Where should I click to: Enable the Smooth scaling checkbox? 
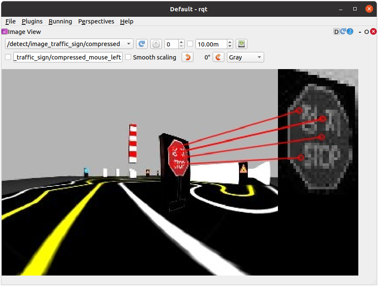coord(129,57)
